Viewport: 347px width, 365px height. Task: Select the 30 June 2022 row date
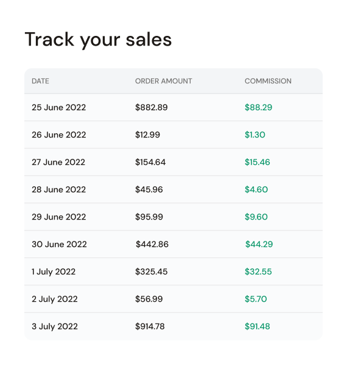[59, 244]
